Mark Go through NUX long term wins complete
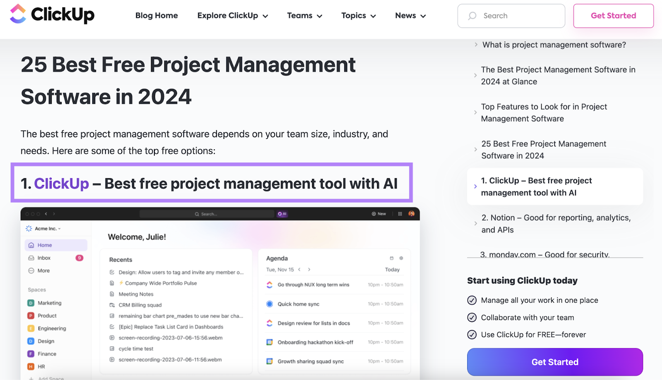 (269, 284)
